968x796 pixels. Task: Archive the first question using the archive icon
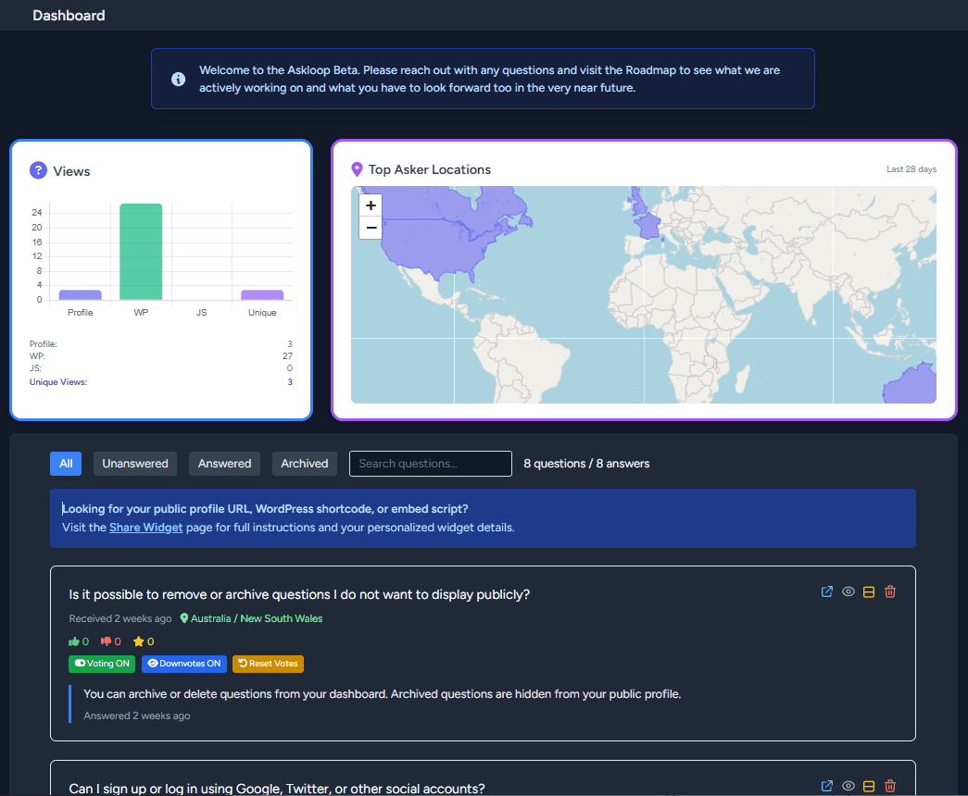[869, 591]
